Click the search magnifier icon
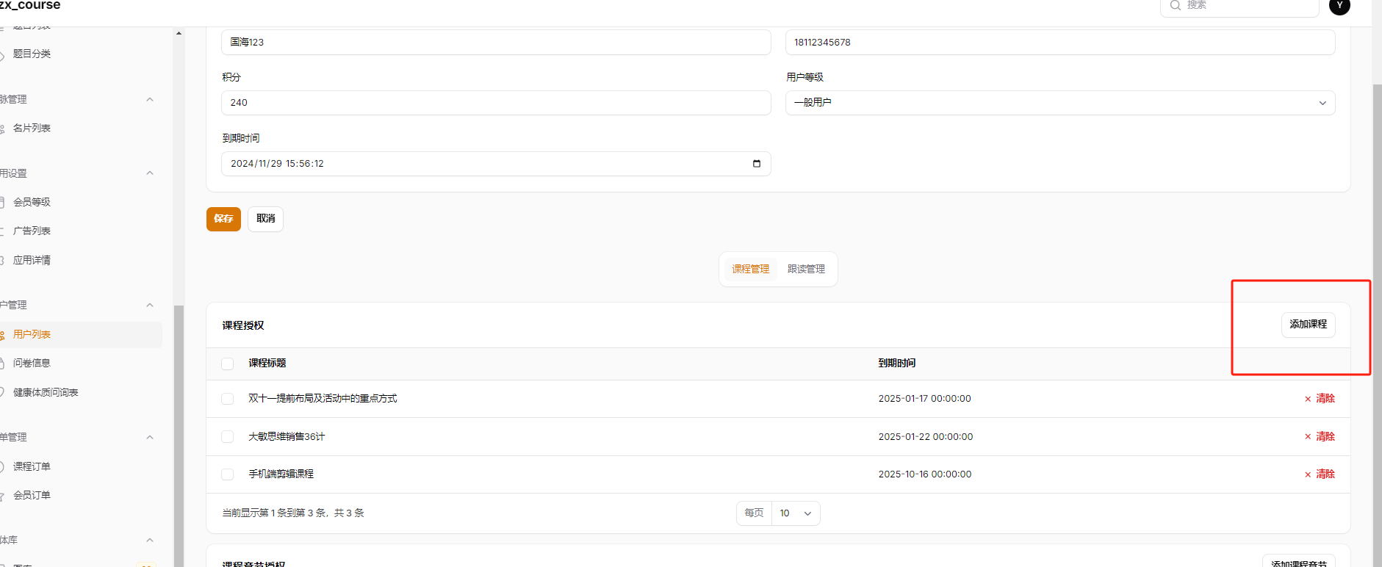This screenshot has width=1382, height=567. click(1175, 6)
